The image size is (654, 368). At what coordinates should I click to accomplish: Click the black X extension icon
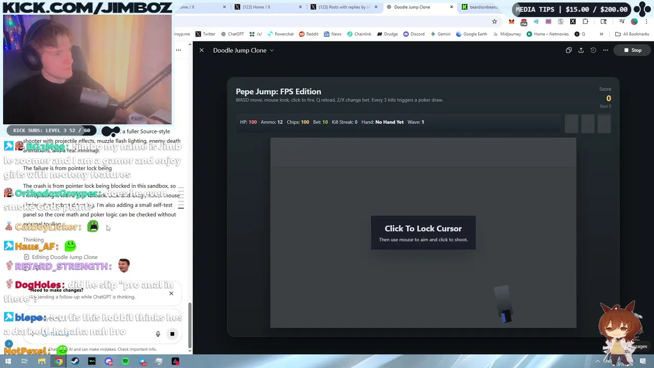[573, 21]
